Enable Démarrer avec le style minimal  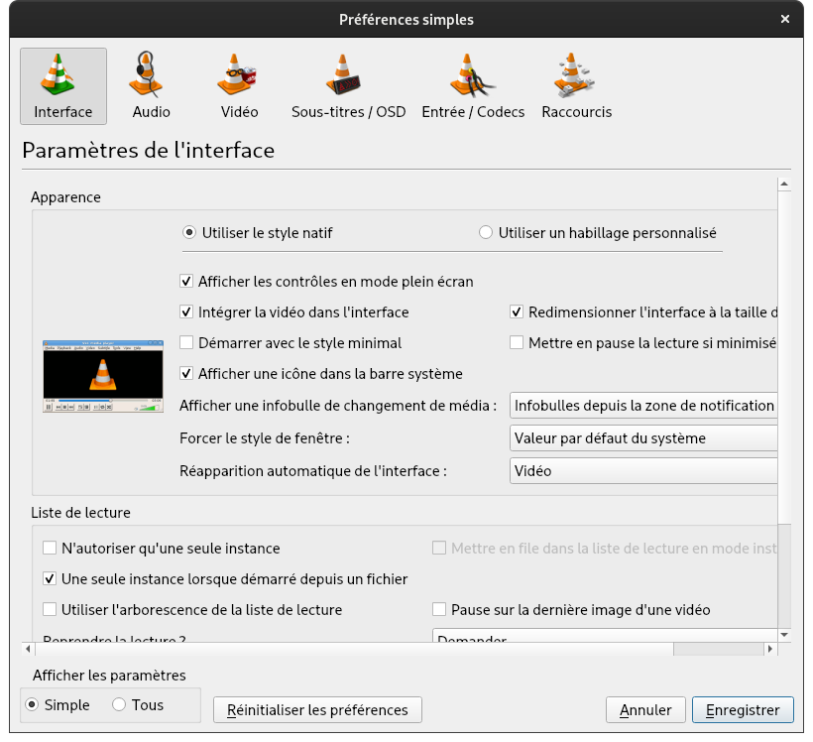[186, 343]
